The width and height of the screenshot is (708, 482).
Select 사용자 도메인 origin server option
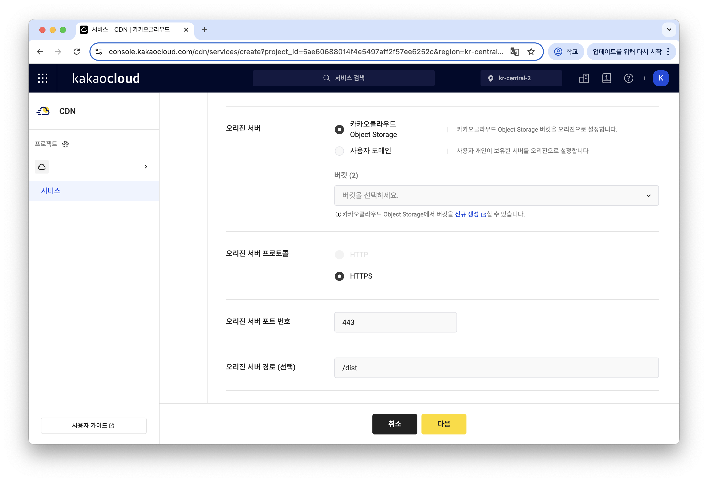click(x=339, y=151)
